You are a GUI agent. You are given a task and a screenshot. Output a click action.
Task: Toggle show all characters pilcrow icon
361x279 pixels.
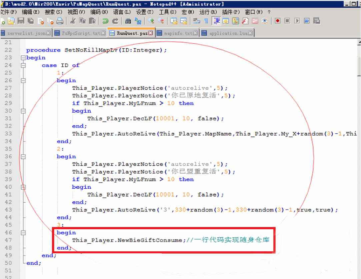206,21
